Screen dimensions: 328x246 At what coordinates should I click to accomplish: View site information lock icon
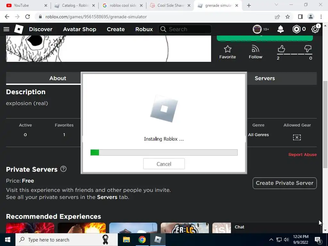pos(40,17)
